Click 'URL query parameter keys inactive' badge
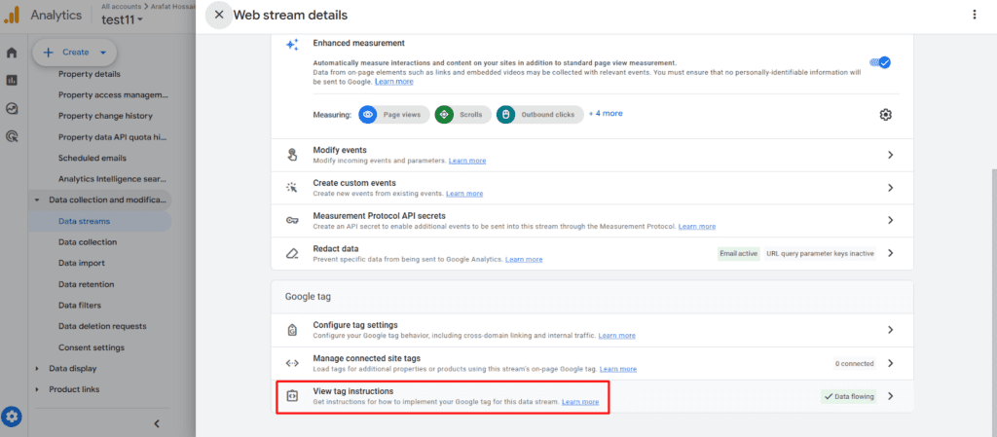This screenshot has height=437, width=997. click(820, 253)
